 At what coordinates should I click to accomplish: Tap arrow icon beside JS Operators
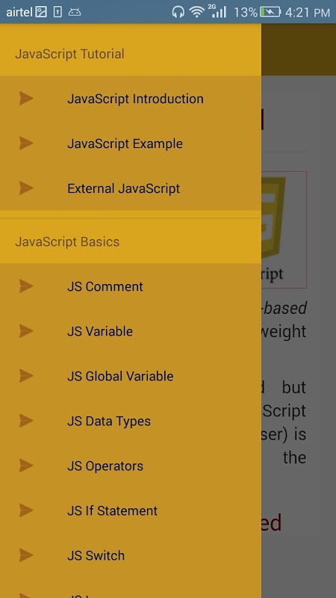click(26, 466)
